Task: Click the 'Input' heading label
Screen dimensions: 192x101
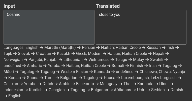Action: click(x=9, y=6)
